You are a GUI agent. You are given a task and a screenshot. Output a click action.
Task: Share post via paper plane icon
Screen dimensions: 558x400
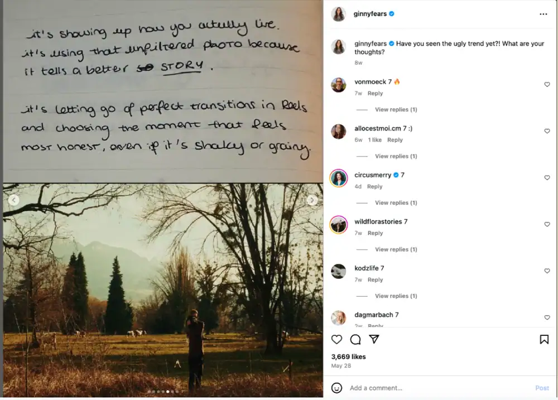pyautogui.click(x=374, y=339)
